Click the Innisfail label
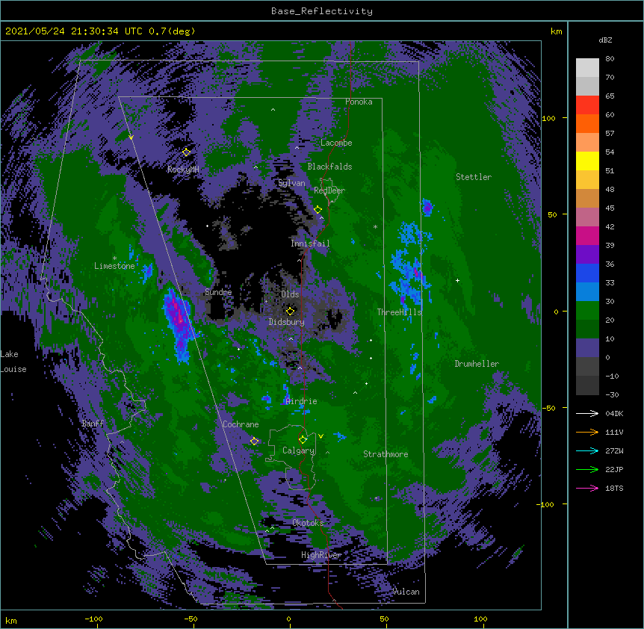644x629 pixels. point(310,244)
